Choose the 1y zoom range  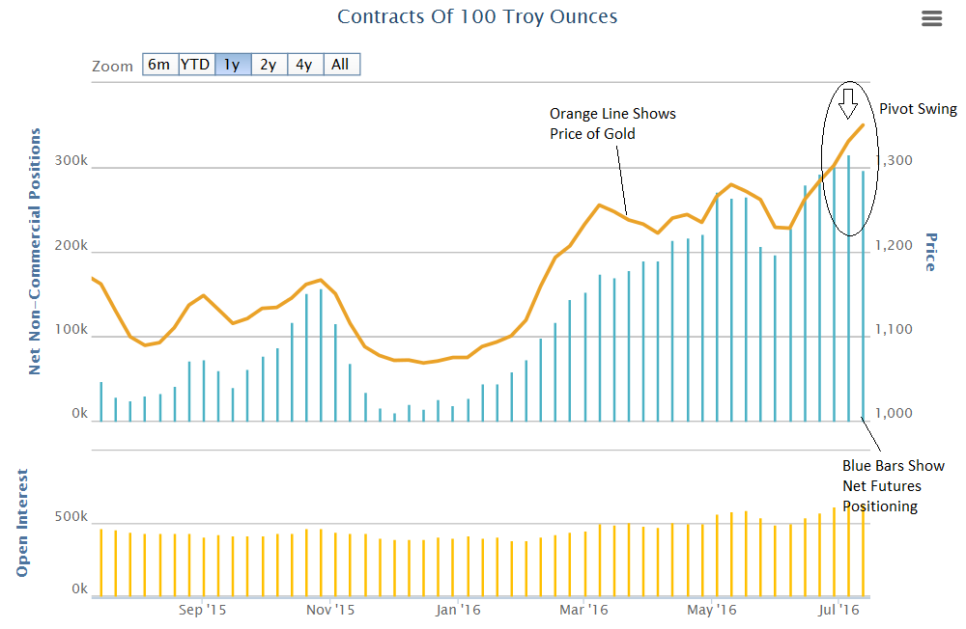pyautogui.click(x=232, y=65)
